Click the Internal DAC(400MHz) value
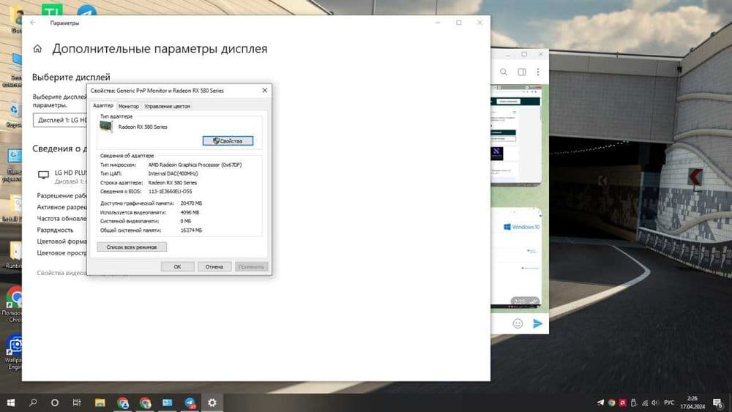Screen dimensions: 732x412 tap(173, 173)
